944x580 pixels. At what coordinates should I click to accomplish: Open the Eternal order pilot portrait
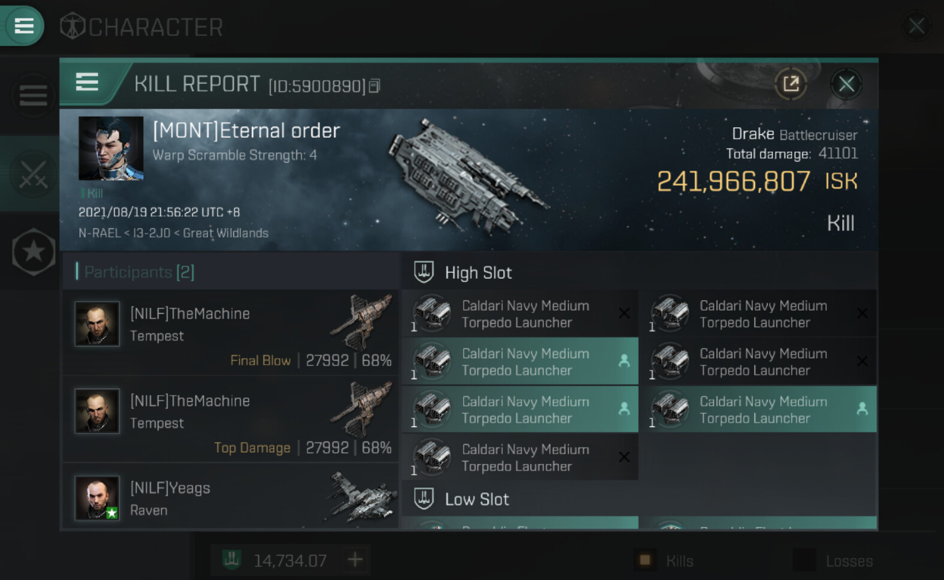coord(111,148)
